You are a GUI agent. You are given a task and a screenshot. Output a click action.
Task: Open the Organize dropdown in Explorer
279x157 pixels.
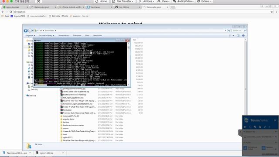31,36
